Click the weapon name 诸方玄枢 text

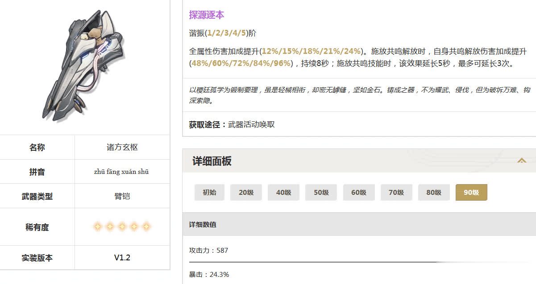point(122,148)
